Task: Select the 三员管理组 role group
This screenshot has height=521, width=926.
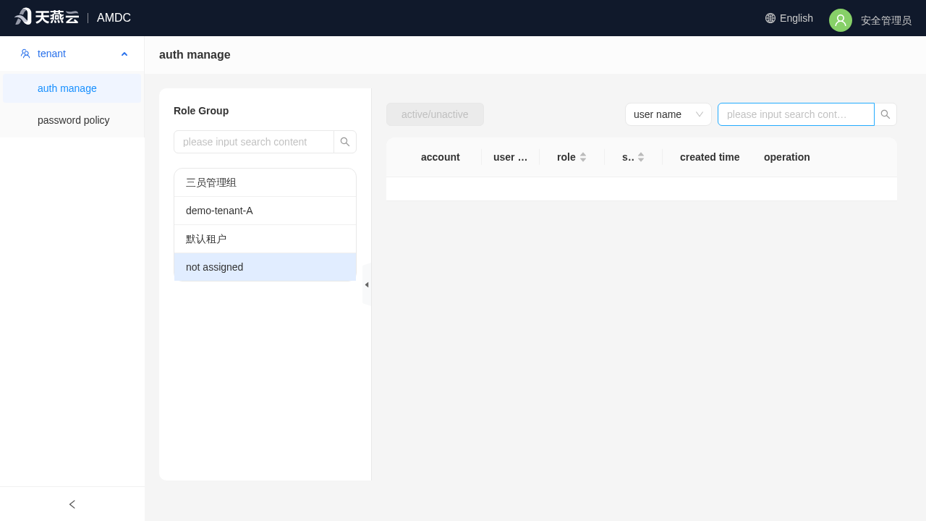Action: 265,182
